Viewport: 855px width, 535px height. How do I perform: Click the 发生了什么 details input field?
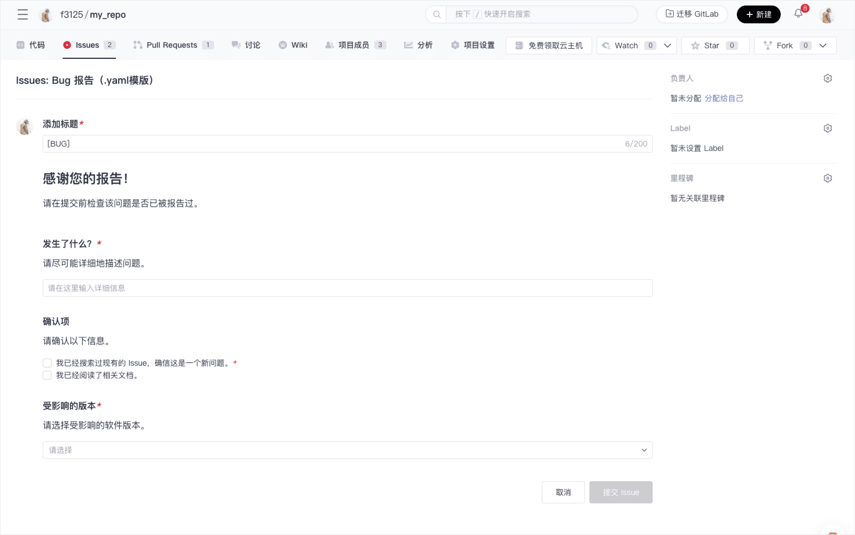[347, 288]
